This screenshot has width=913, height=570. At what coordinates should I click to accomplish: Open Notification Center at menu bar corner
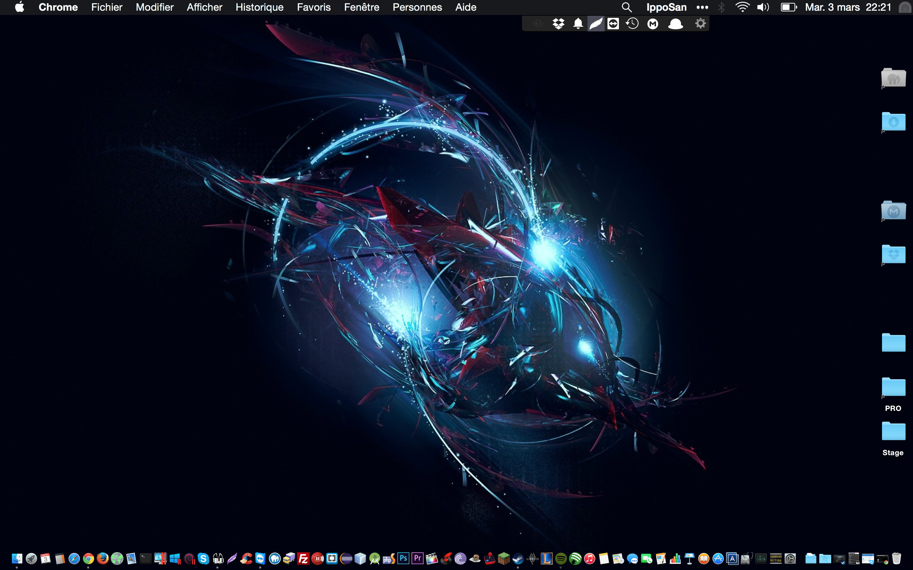(x=906, y=7)
